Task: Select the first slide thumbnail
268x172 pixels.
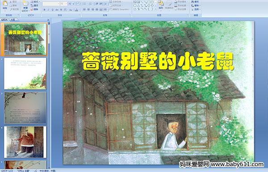Action: point(25,39)
